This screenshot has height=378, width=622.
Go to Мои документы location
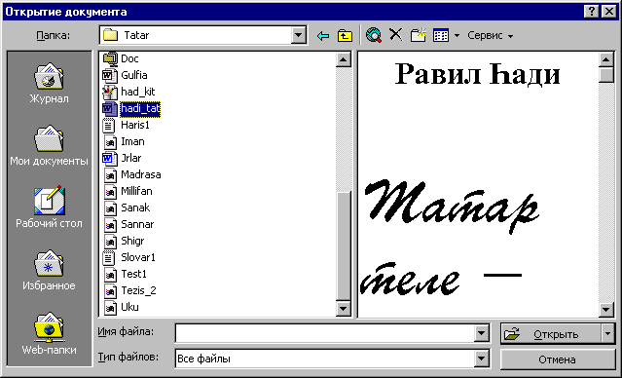coord(49,145)
